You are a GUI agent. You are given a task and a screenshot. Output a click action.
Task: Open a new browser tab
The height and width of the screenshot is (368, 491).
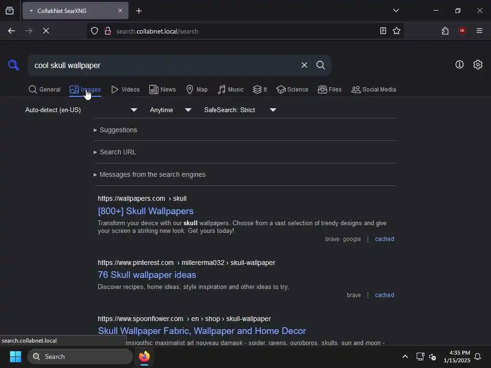(x=139, y=11)
